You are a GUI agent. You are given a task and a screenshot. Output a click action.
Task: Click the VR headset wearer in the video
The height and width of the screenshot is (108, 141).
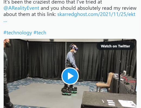click(72, 63)
